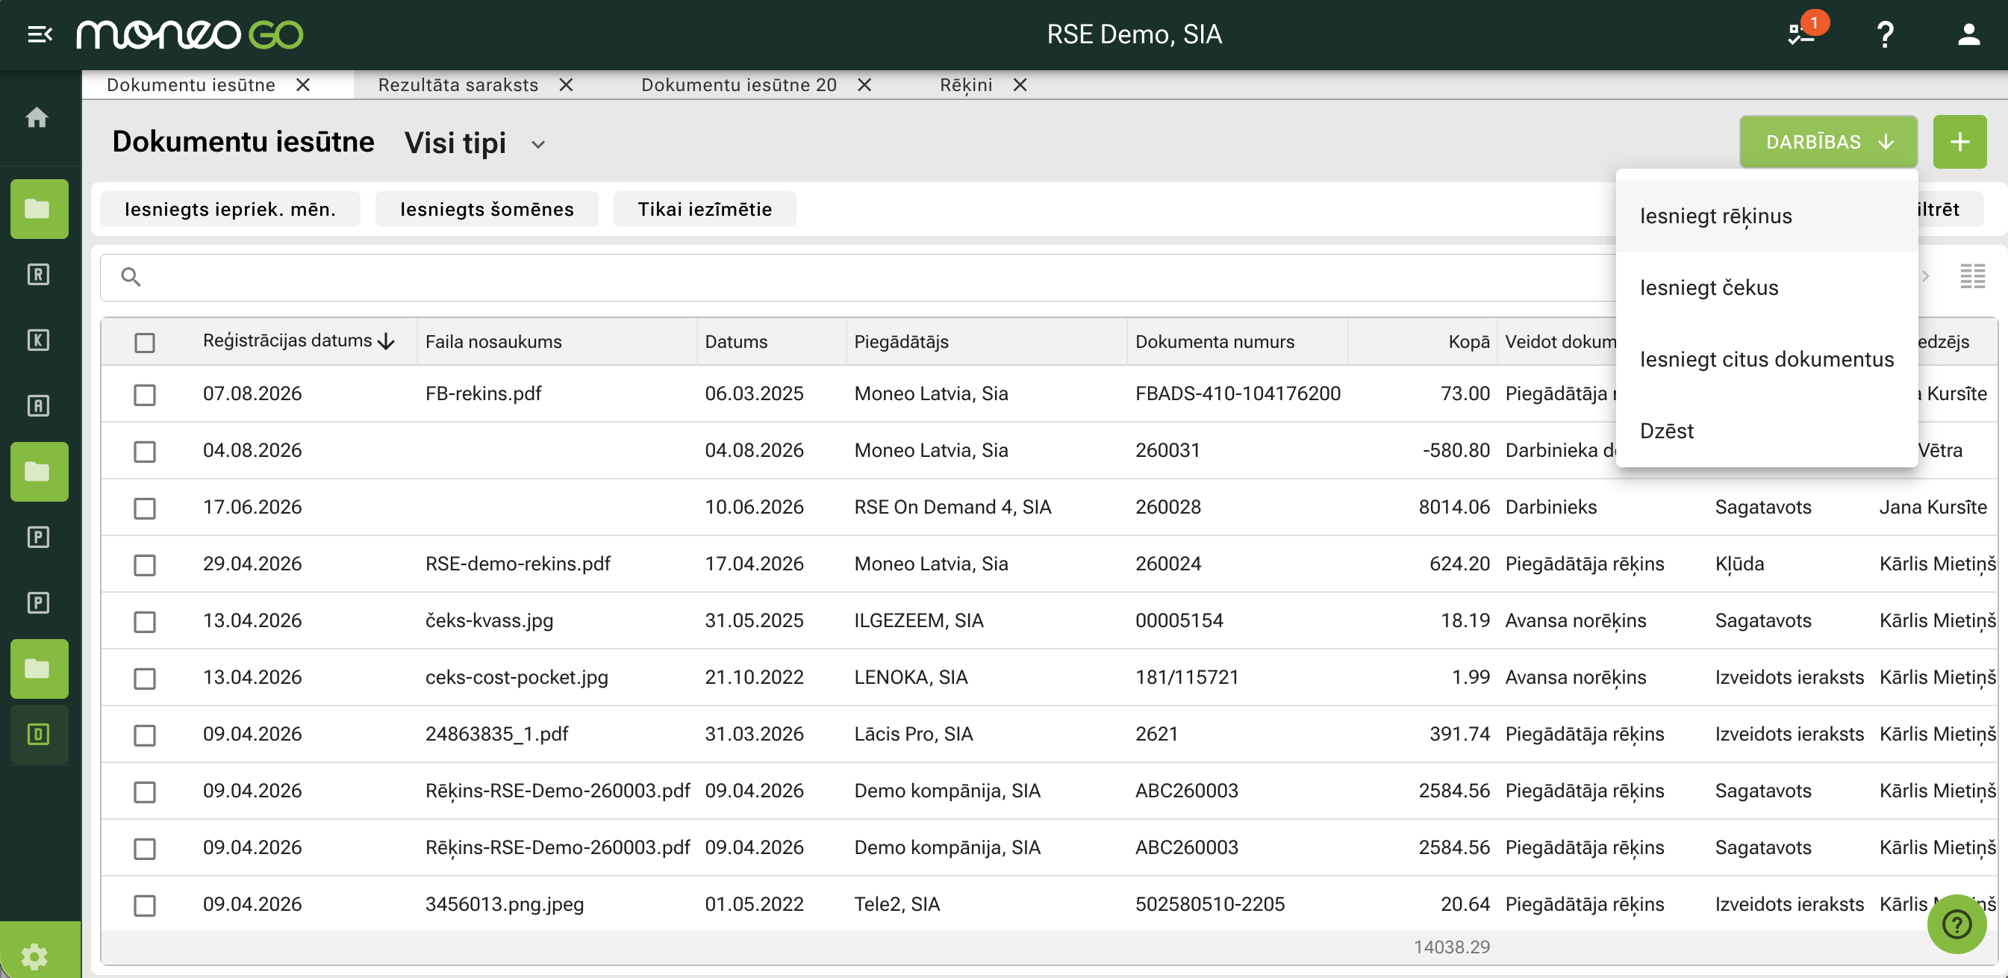Sort by the Kopā column header
This screenshot has height=978, width=2008.
coord(1468,342)
